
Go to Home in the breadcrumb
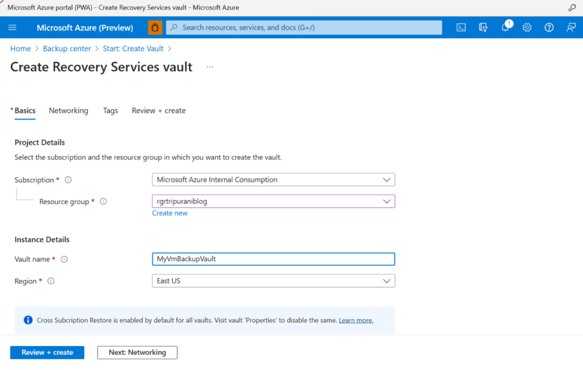click(x=20, y=48)
